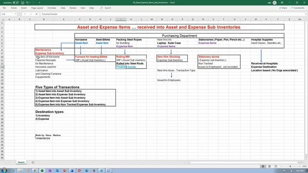Click the Ribbon Display Options icon
This screenshot has height=173, width=308.
point(282,2)
